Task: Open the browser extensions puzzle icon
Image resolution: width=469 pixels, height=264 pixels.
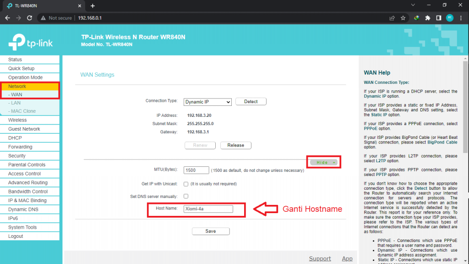Action: coord(428,18)
